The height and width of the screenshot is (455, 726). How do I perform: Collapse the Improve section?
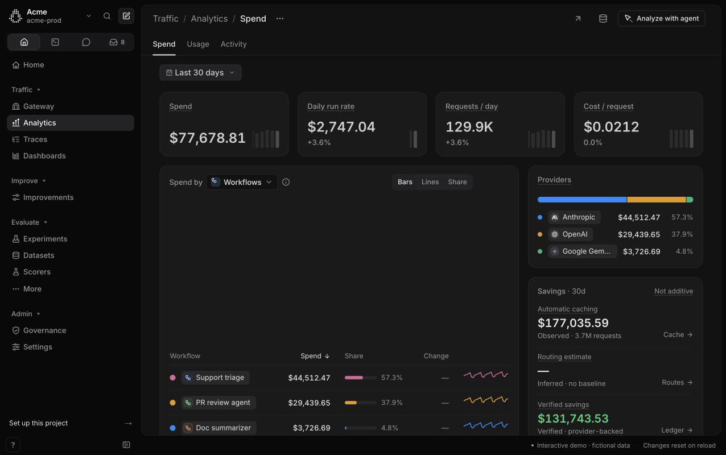(x=28, y=181)
